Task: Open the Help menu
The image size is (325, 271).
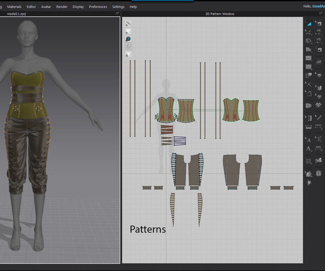Action: 133,7
